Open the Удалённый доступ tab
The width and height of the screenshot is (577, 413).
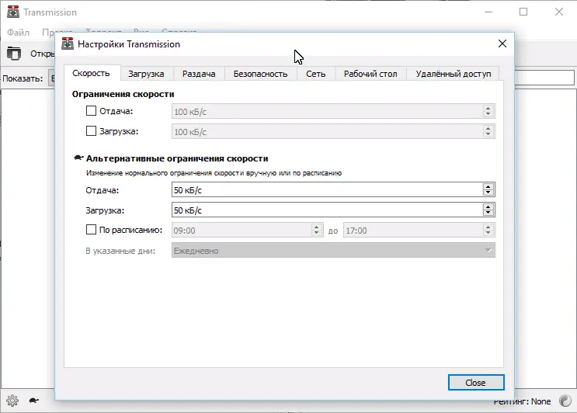click(454, 74)
